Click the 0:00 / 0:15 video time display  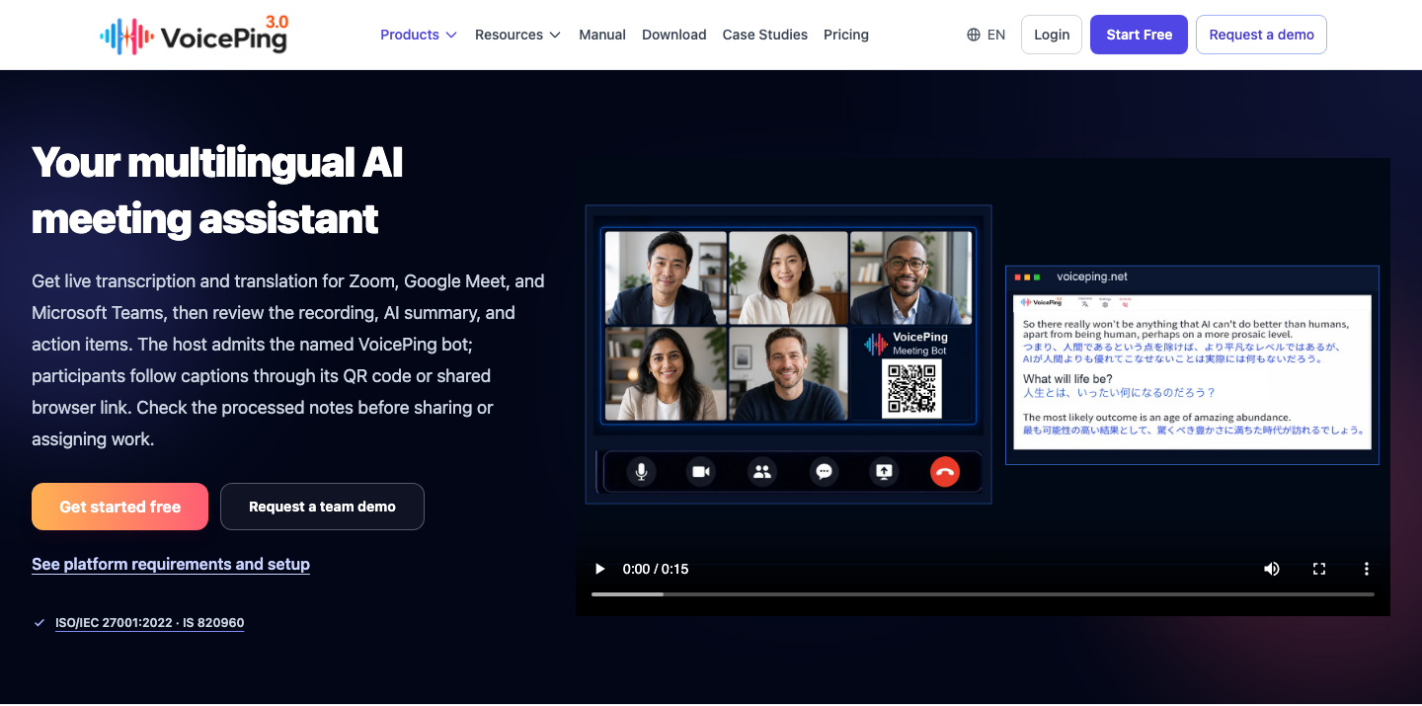pyautogui.click(x=656, y=569)
